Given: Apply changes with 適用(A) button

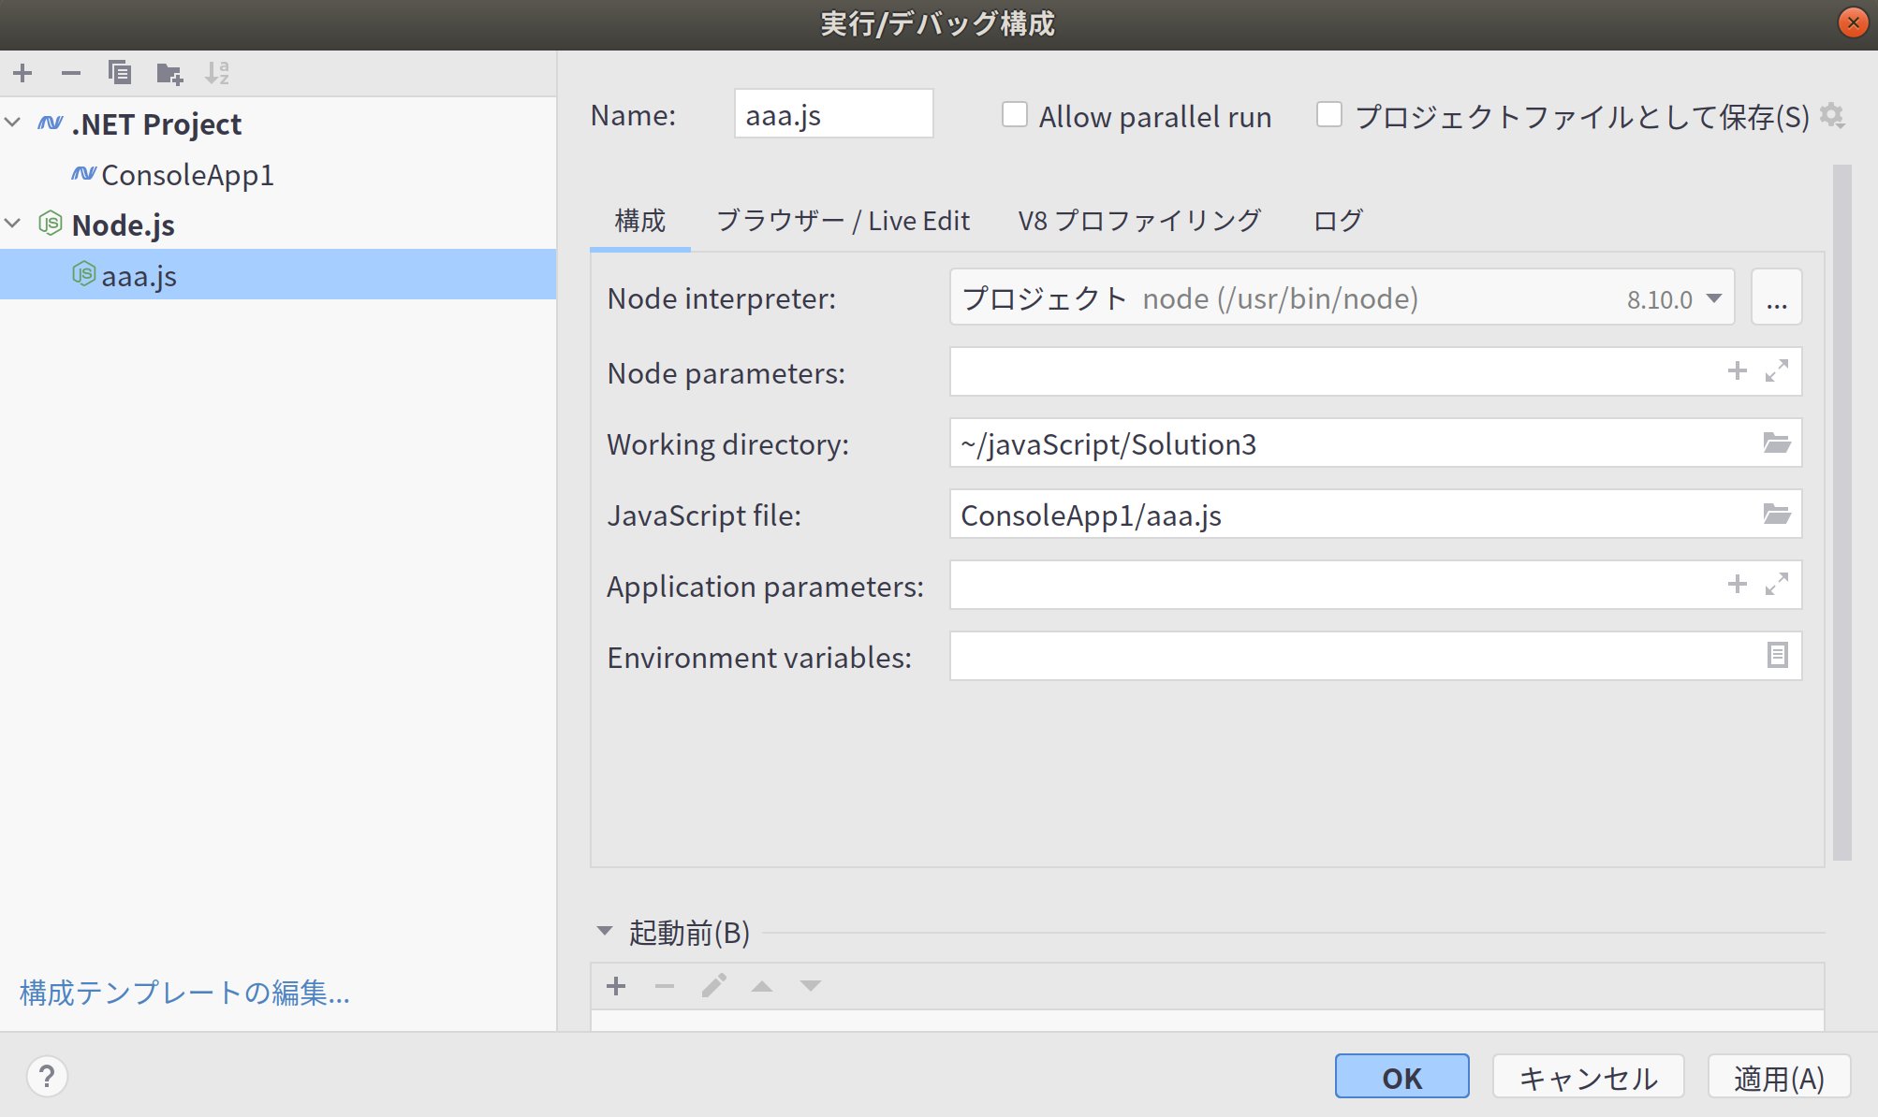Looking at the screenshot, I should (1778, 1076).
